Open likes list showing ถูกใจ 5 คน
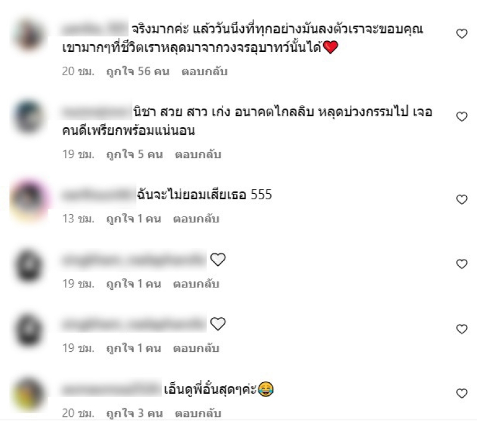The width and height of the screenshot is (477, 421). (135, 154)
